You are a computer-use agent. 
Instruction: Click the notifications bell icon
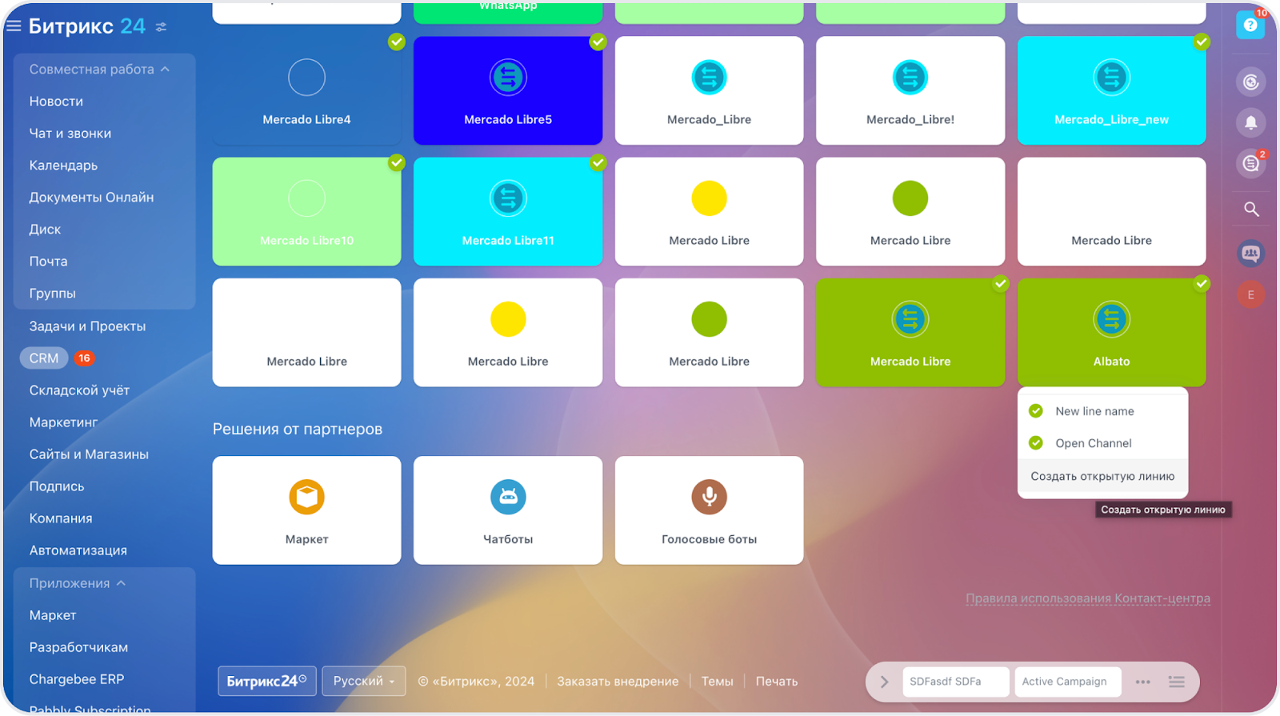click(x=1250, y=122)
